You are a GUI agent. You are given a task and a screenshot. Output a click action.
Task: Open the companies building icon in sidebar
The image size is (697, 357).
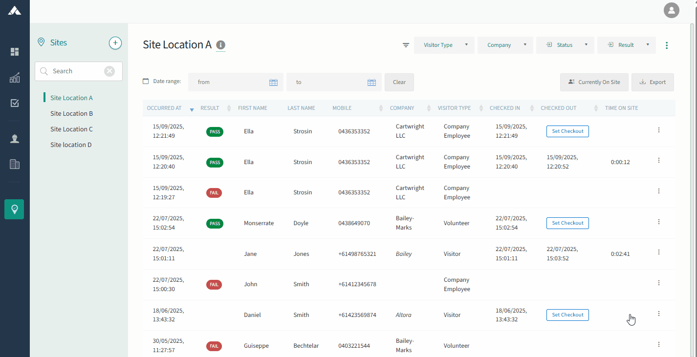pos(15,164)
